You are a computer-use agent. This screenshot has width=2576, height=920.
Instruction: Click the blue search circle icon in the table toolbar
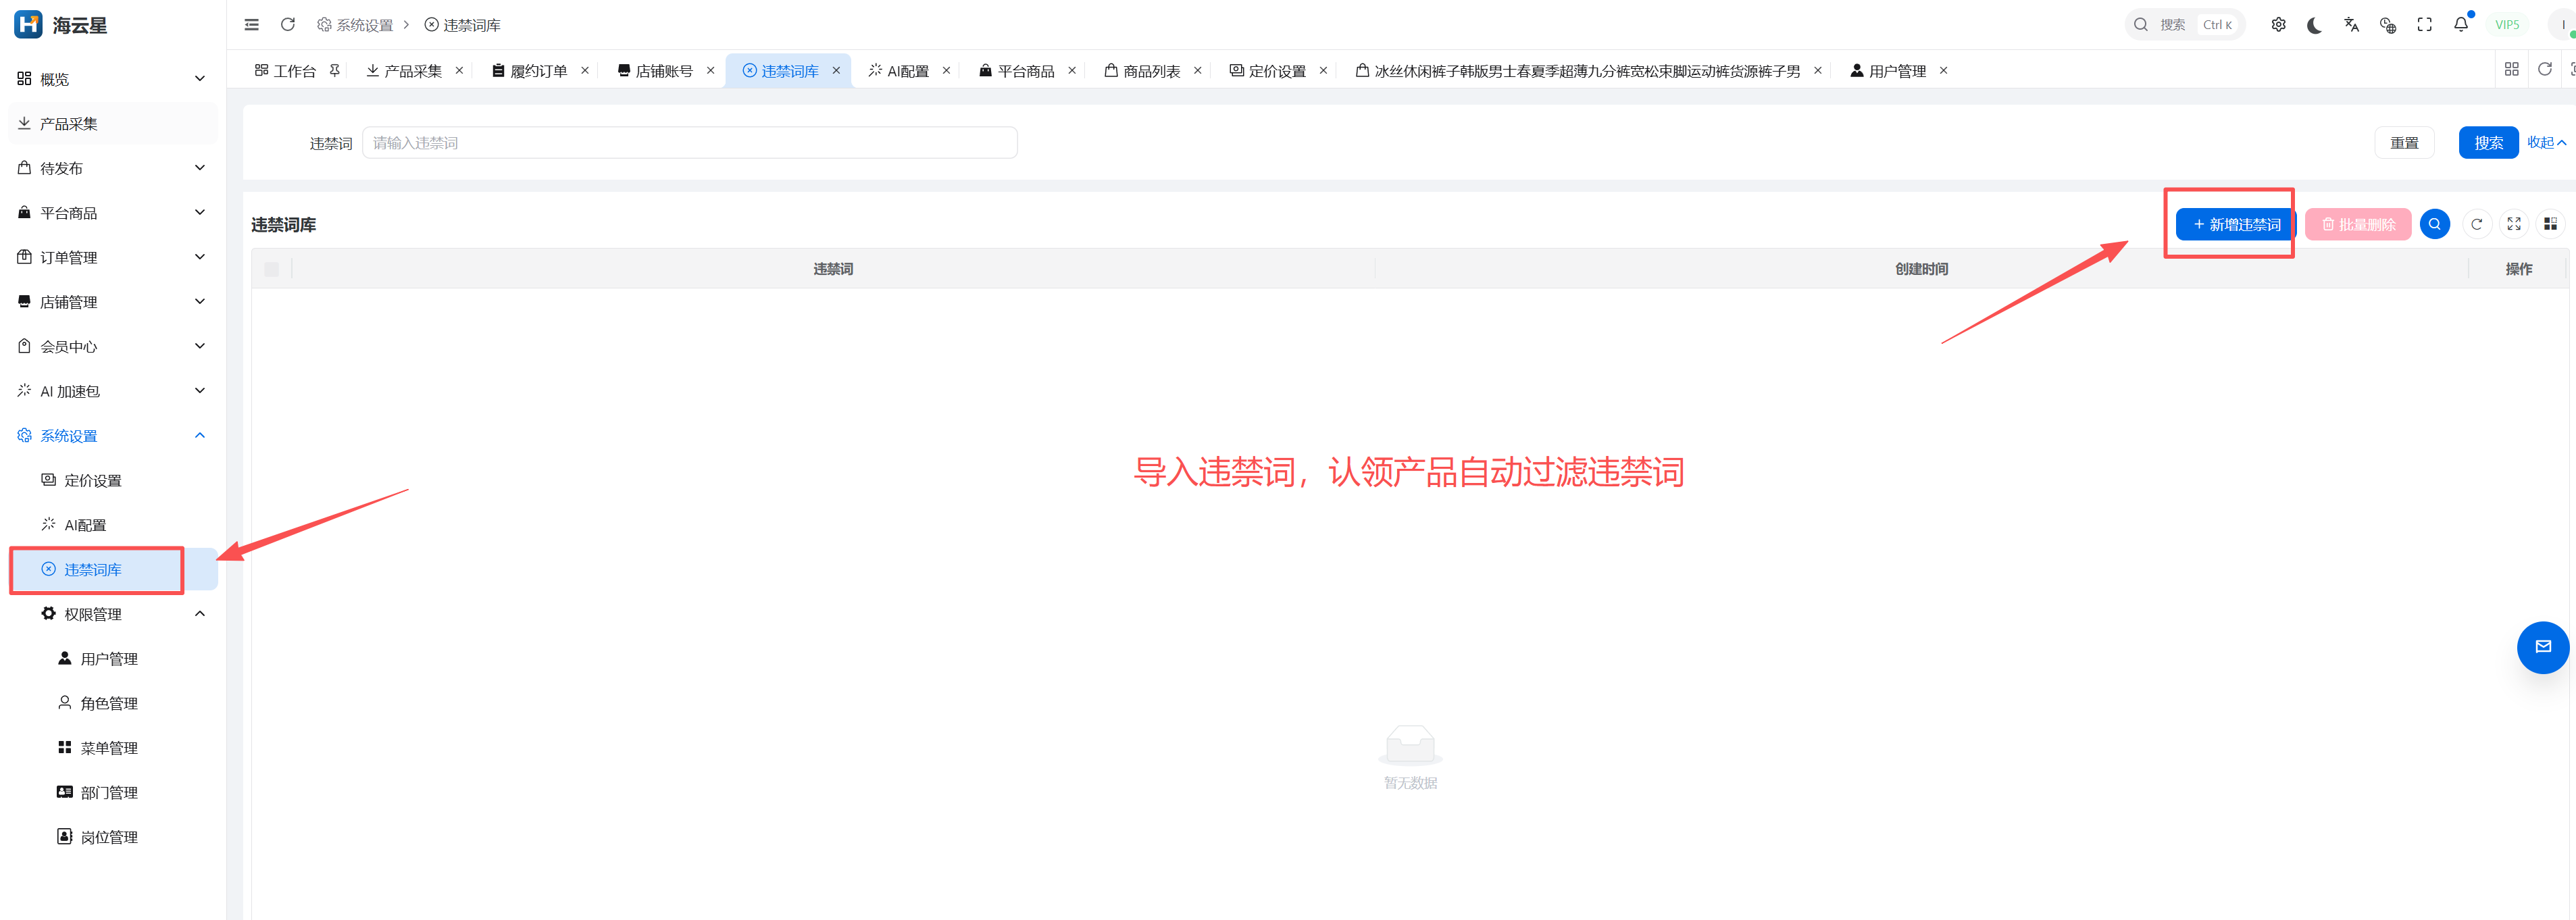click(2434, 224)
